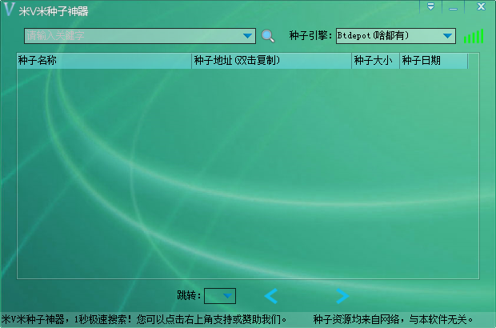The width and height of the screenshot is (496, 328).
Task: Click the green signal strength bars
Action: click(474, 36)
